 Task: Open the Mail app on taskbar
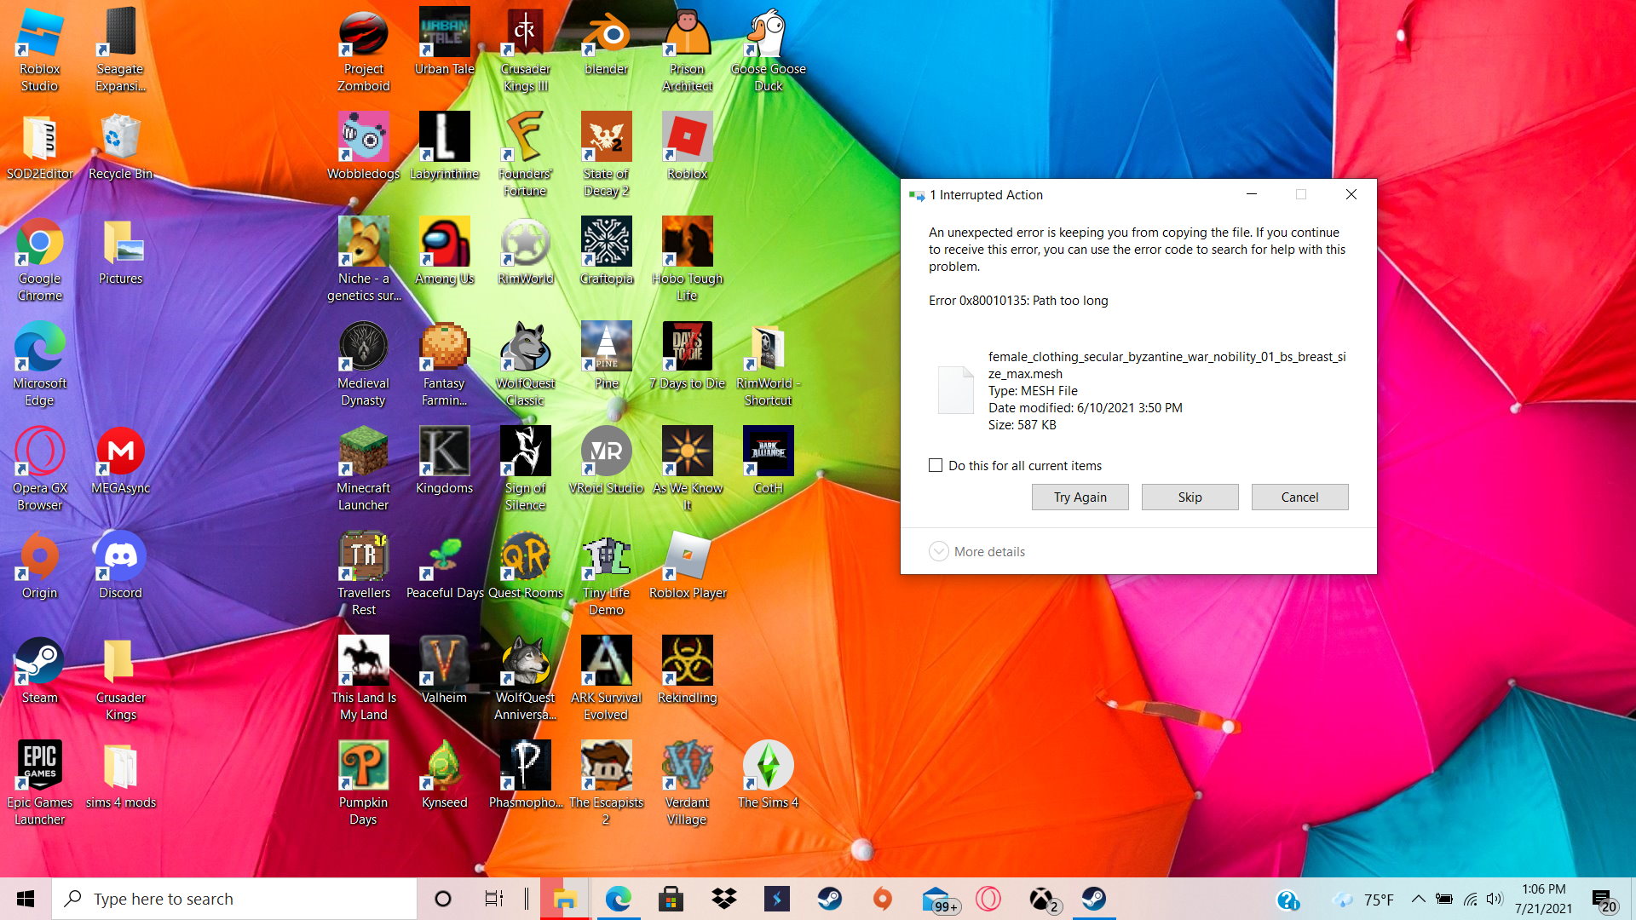click(x=938, y=899)
